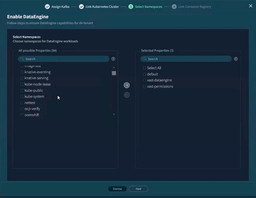Check the kube-node-lease checkbox
The height and width of the screenshot is (198, 256).
click(x=22, y=84)
